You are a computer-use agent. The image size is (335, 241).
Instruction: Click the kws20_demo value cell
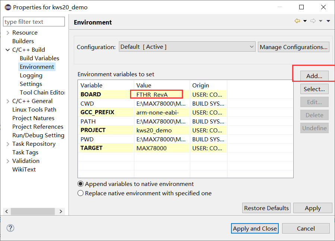click(x=162, y=130)
